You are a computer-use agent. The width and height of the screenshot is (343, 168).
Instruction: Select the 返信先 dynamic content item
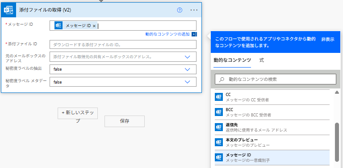[272, 127]
